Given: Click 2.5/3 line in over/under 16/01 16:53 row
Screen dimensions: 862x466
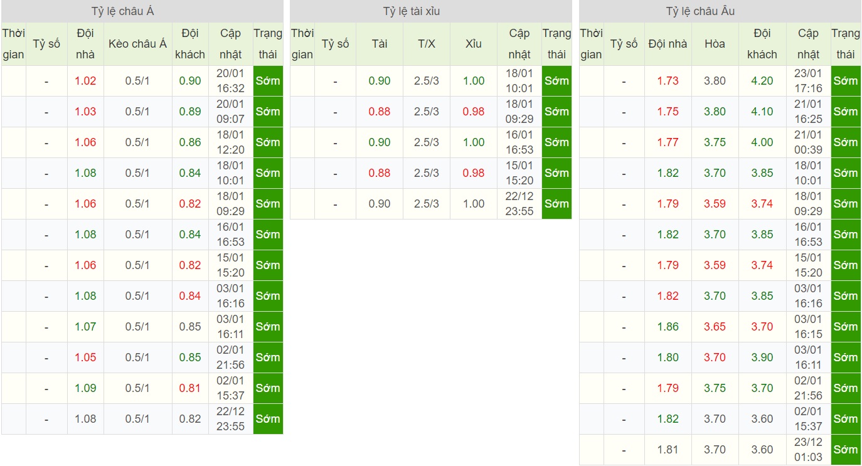Looking at the screenshot, I should [427, 142].
